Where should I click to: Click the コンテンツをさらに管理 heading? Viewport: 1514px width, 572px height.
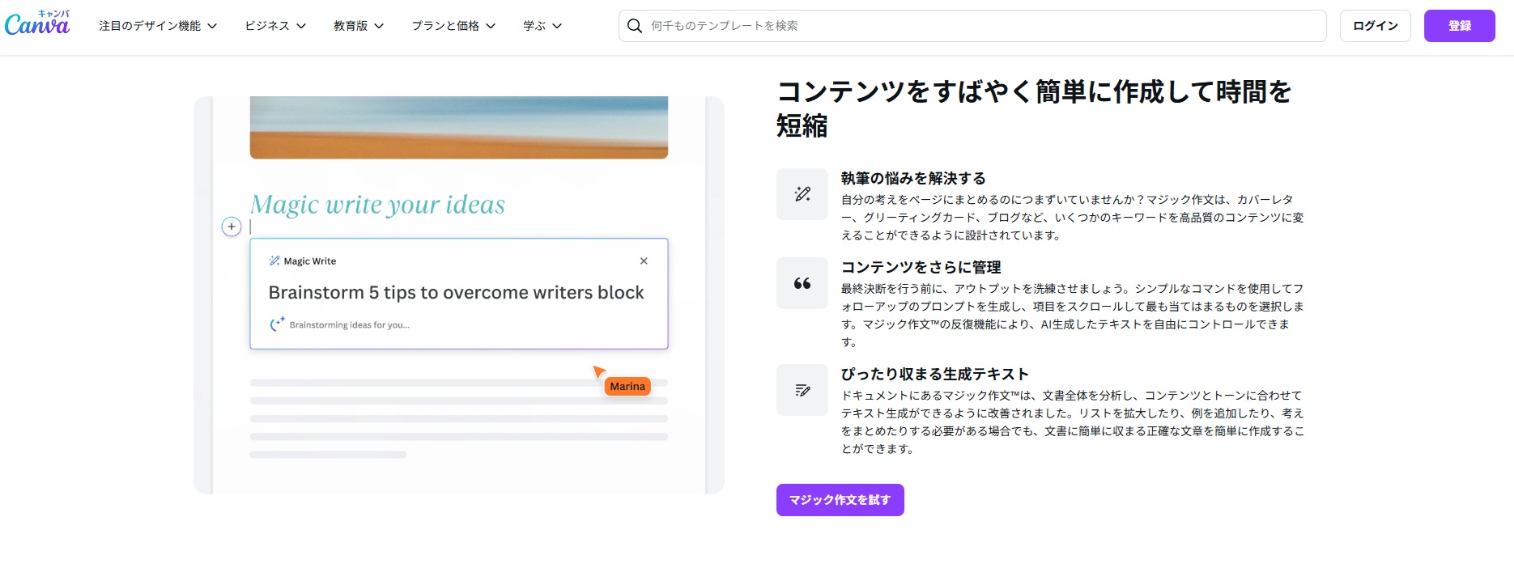click(x=921, y=267)
